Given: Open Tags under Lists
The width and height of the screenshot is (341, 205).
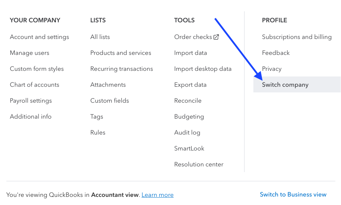Looking at the screenshot, I should pyautogui.click(x=97, y=116).
